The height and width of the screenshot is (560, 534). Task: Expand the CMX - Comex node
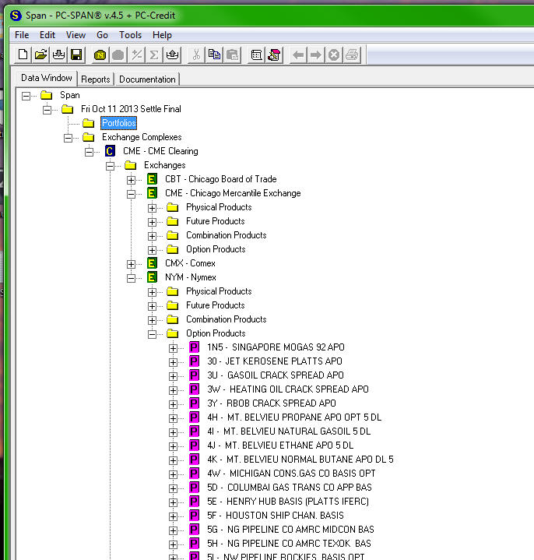(131, 264)
